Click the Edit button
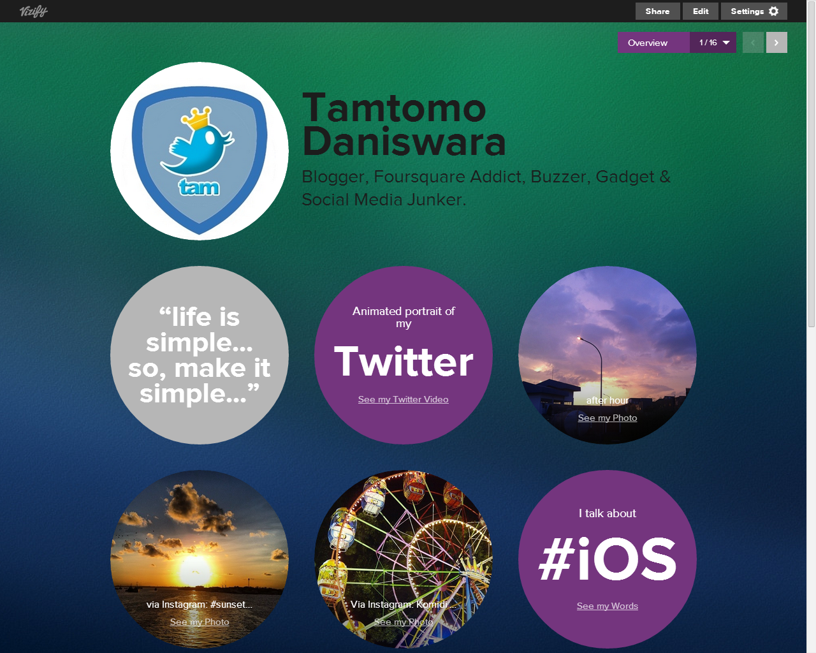This screenshot has height=653, width=816. point(701,11)
